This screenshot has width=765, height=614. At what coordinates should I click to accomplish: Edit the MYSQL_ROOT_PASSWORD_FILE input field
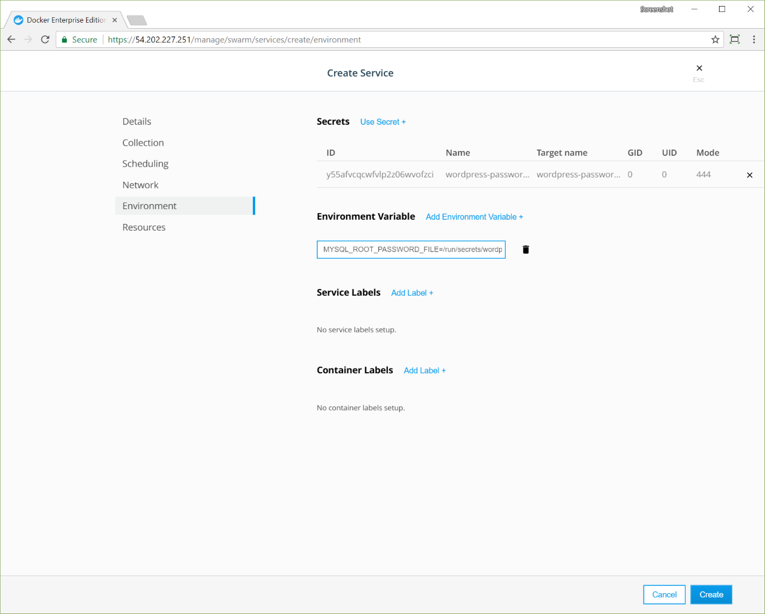tap(411, 250)
